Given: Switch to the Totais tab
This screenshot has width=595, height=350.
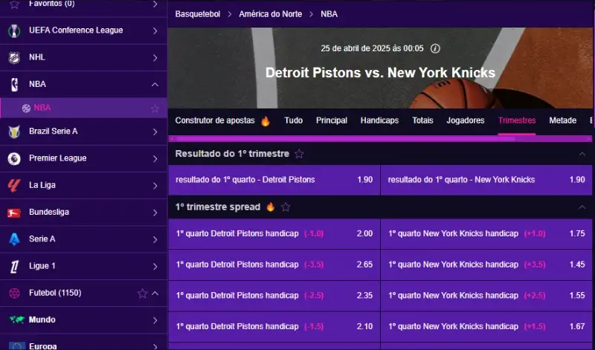Looking at the screenshot, I should (422, 120).
